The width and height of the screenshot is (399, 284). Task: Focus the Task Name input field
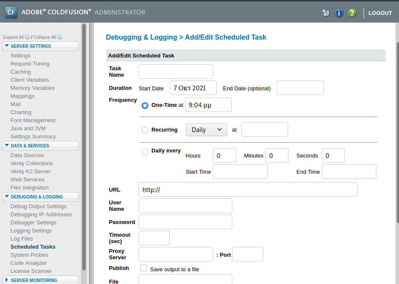pyautogui.click(x=176, y=72)
